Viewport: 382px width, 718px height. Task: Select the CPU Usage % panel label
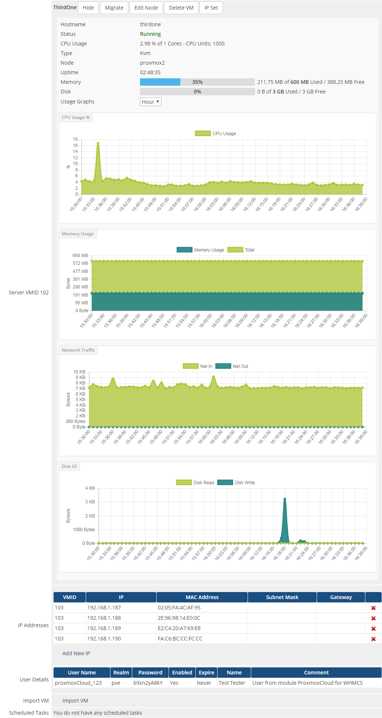(x=76, y=117)
